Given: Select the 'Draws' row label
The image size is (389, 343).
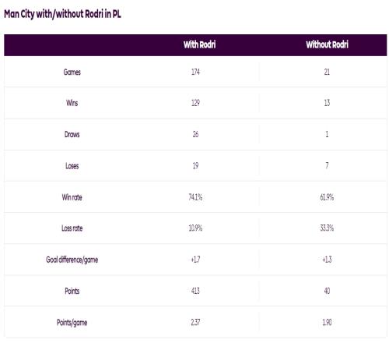Looking at the screenshot, I should coord(72,134).
